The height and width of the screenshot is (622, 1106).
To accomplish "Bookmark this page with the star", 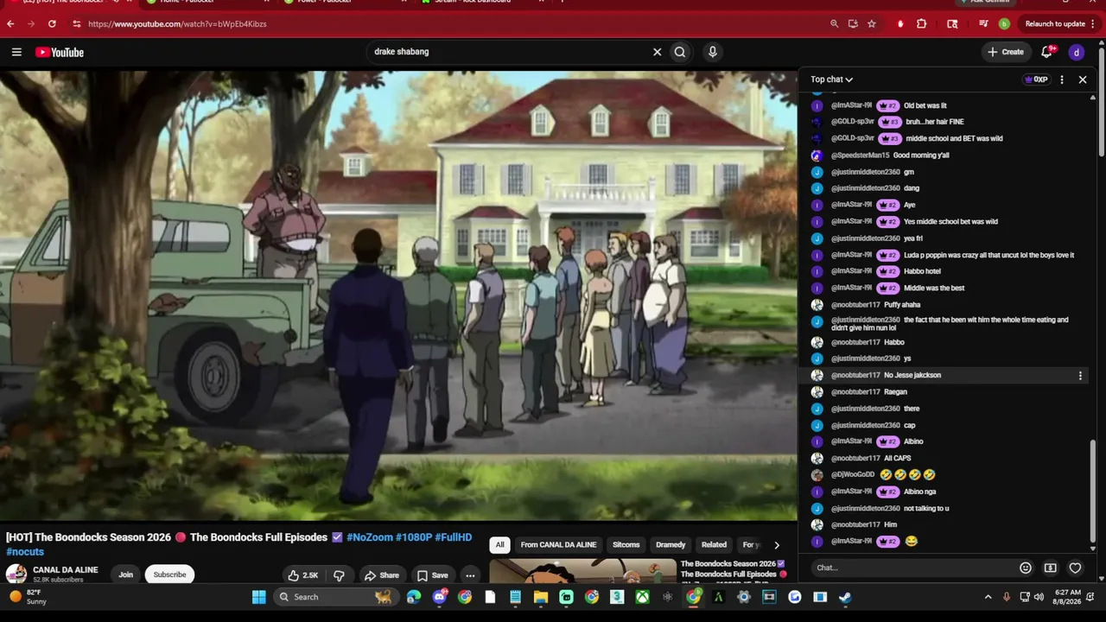I will [x=872, y=24].
